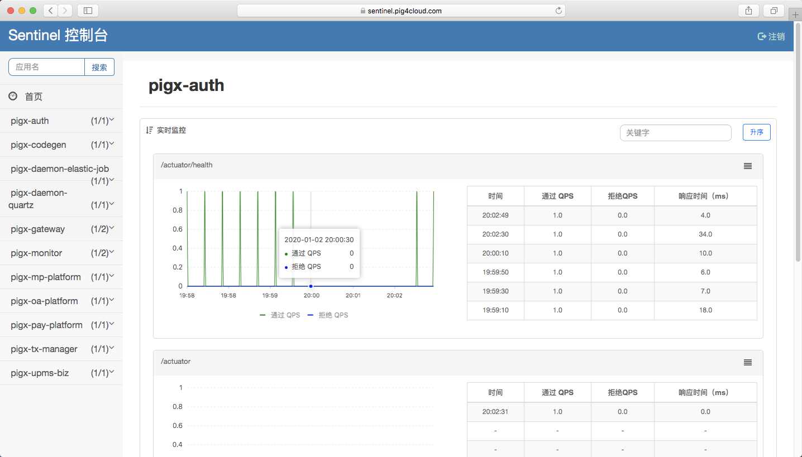Click the /actuator panel title

(x=176, y=362)
